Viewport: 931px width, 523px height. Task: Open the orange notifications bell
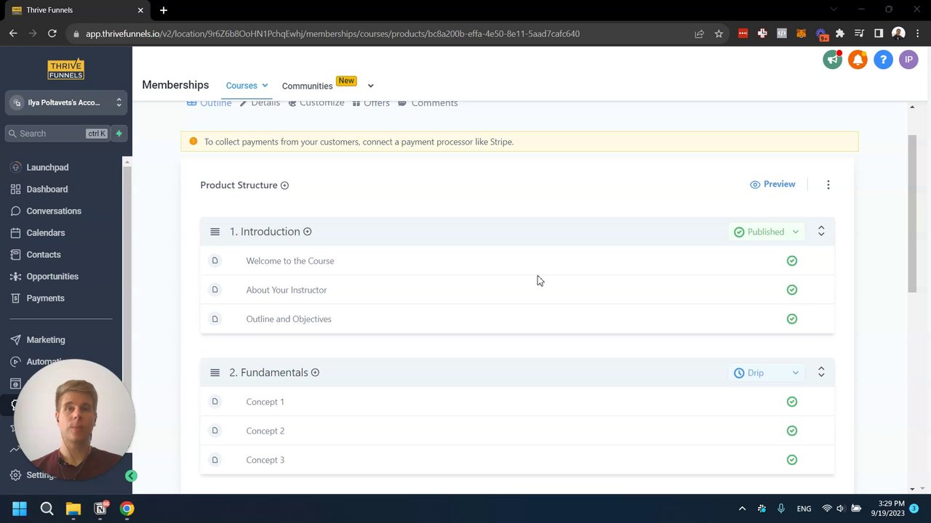pos(858,60)
